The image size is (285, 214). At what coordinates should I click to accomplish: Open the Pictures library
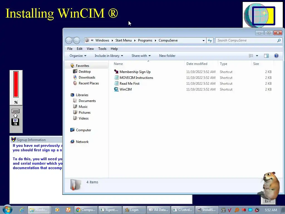(85, 112)
